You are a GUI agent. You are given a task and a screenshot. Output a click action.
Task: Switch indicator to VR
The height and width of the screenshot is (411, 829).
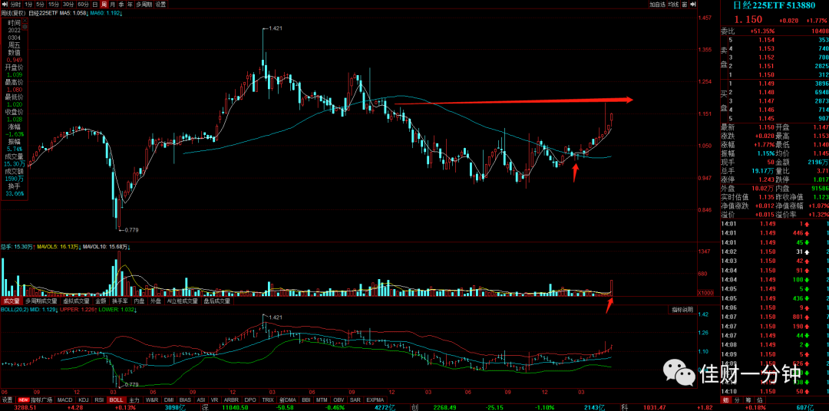[x=214, y=400]
